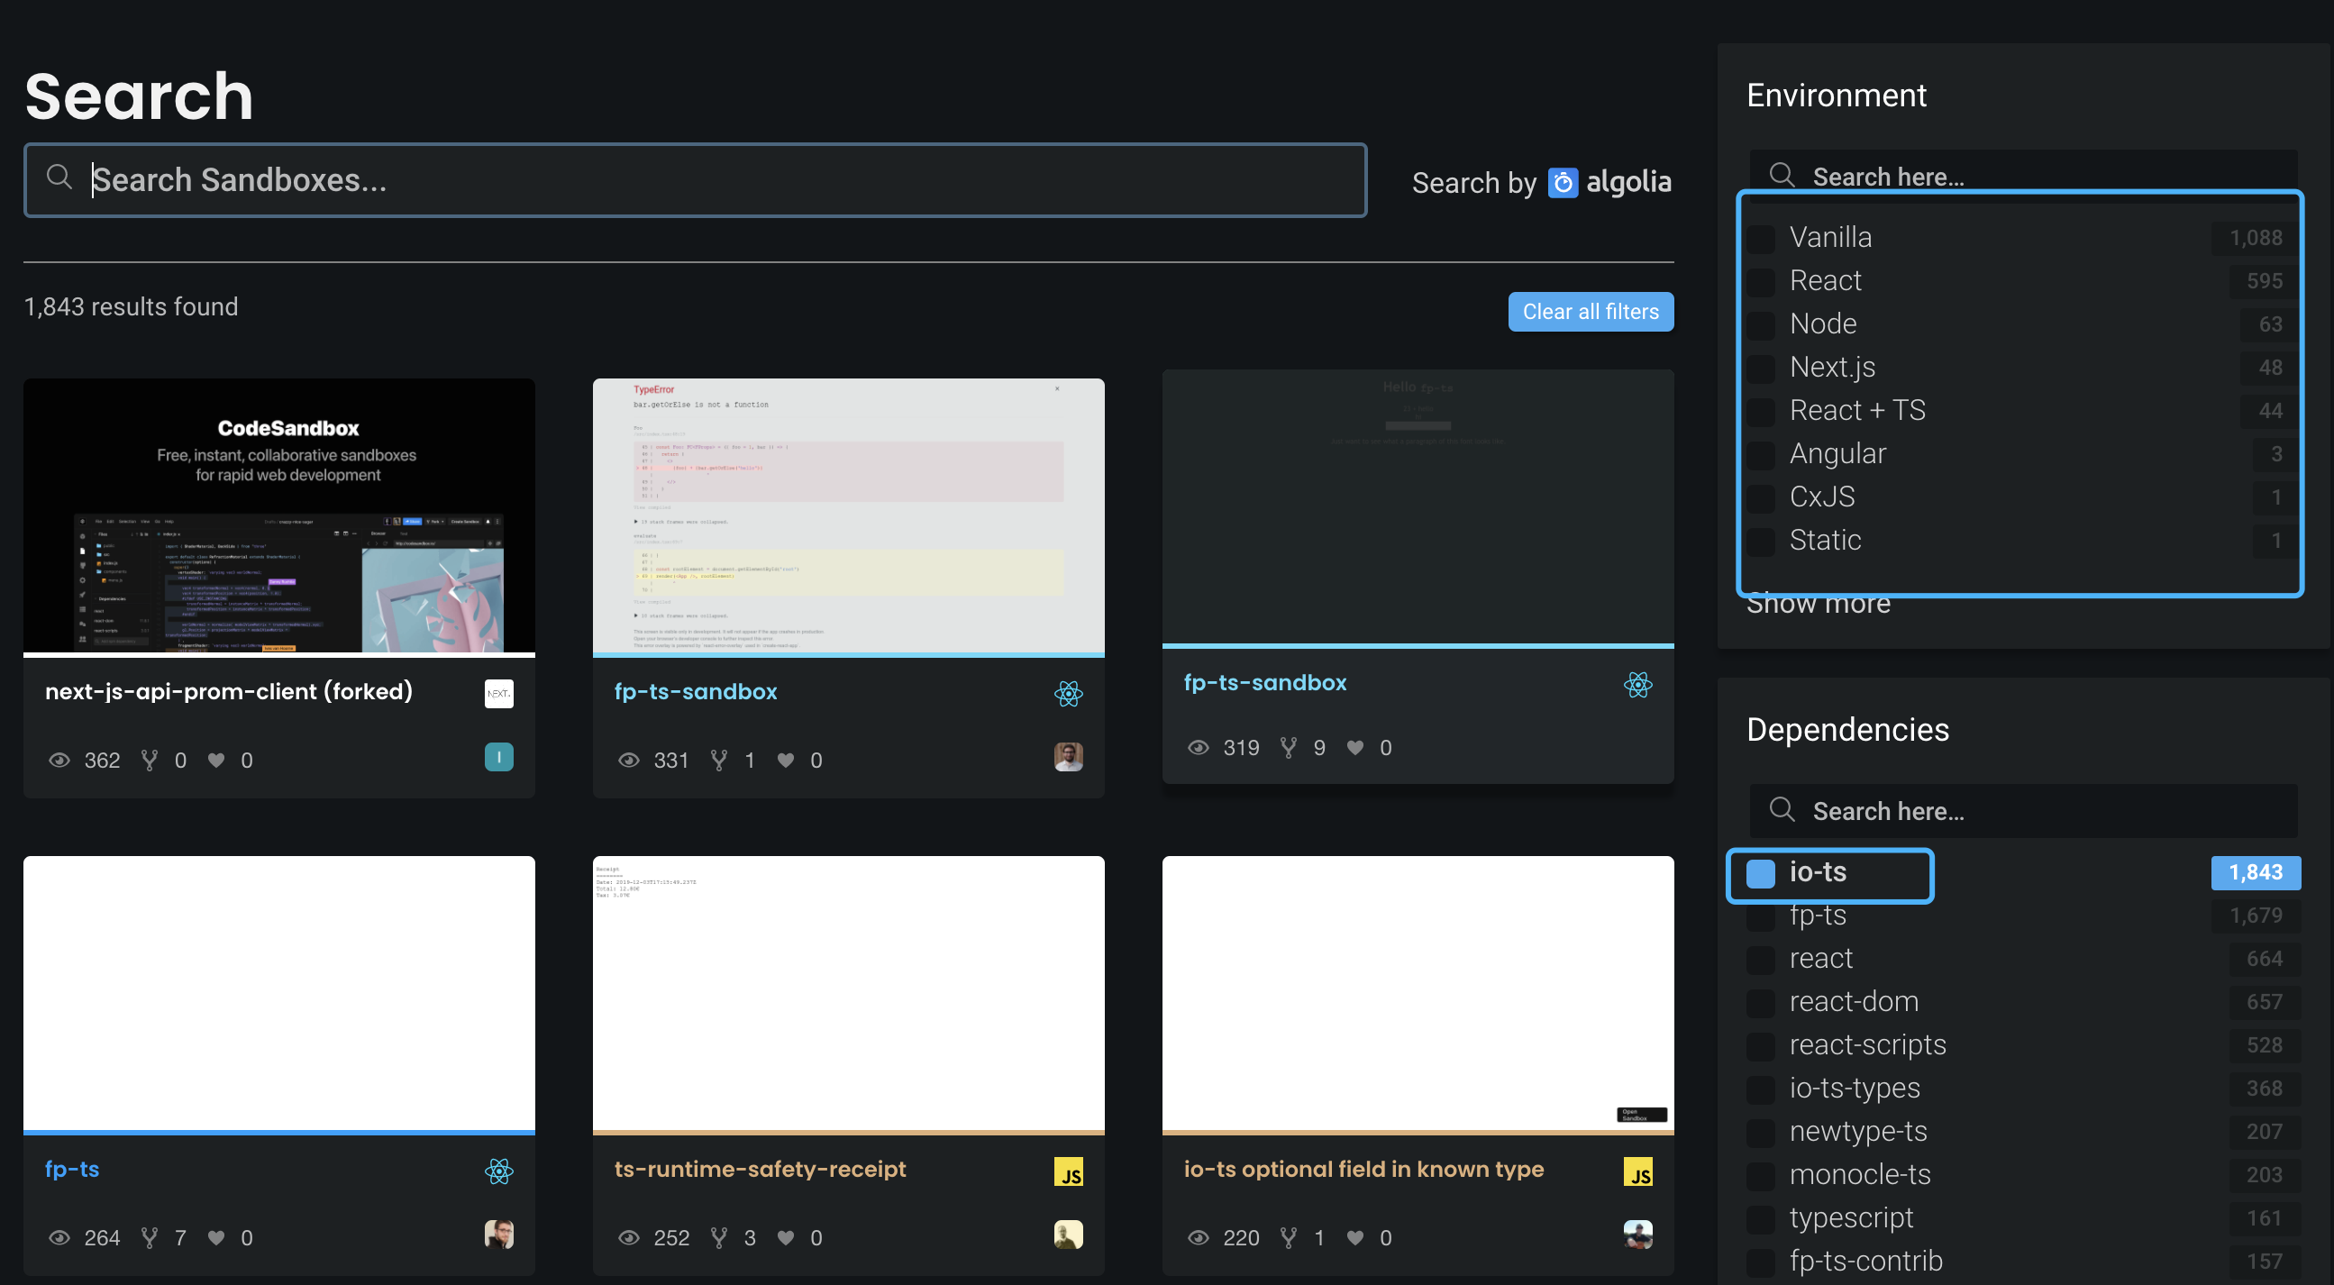Click the author avatar on ts-runtime-safety-receipt card
Viewport: 2334px width, 1285px height.
(1068, 1235)
